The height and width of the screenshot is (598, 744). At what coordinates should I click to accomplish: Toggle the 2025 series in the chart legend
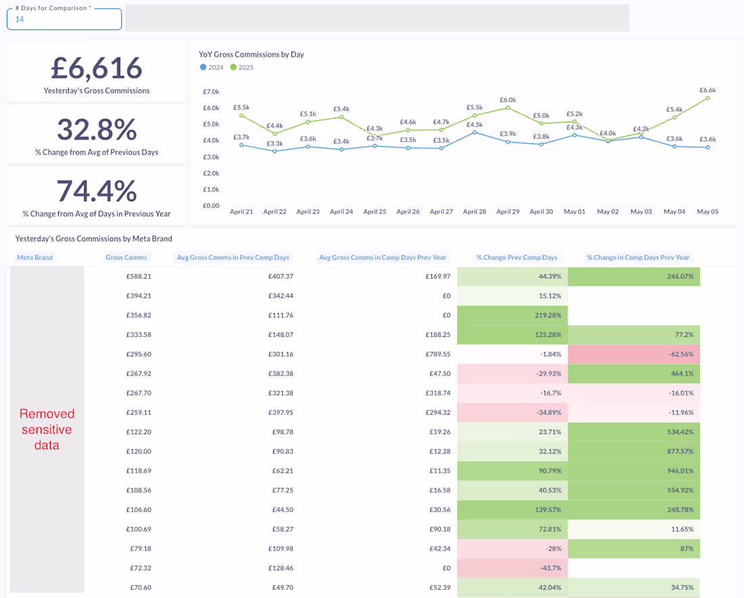pyautogui.click(x=241, y=68)
